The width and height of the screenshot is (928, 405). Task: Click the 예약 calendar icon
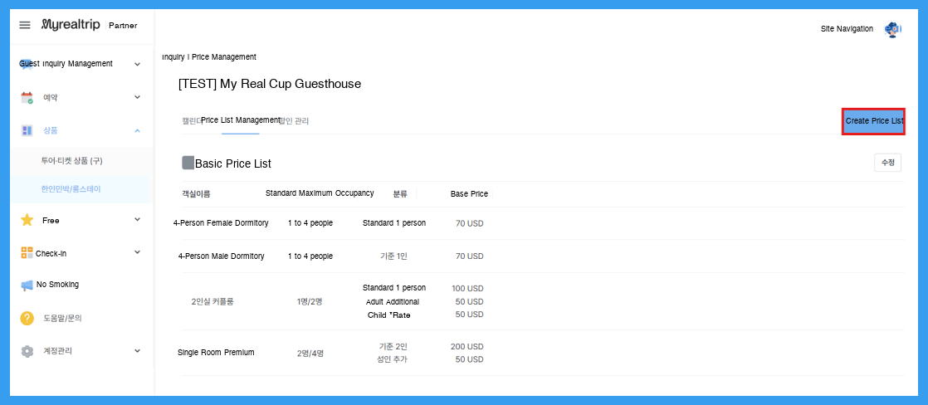point(27,98)
